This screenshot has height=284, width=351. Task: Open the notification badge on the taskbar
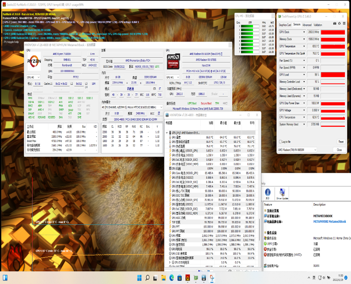pos(346,278)
